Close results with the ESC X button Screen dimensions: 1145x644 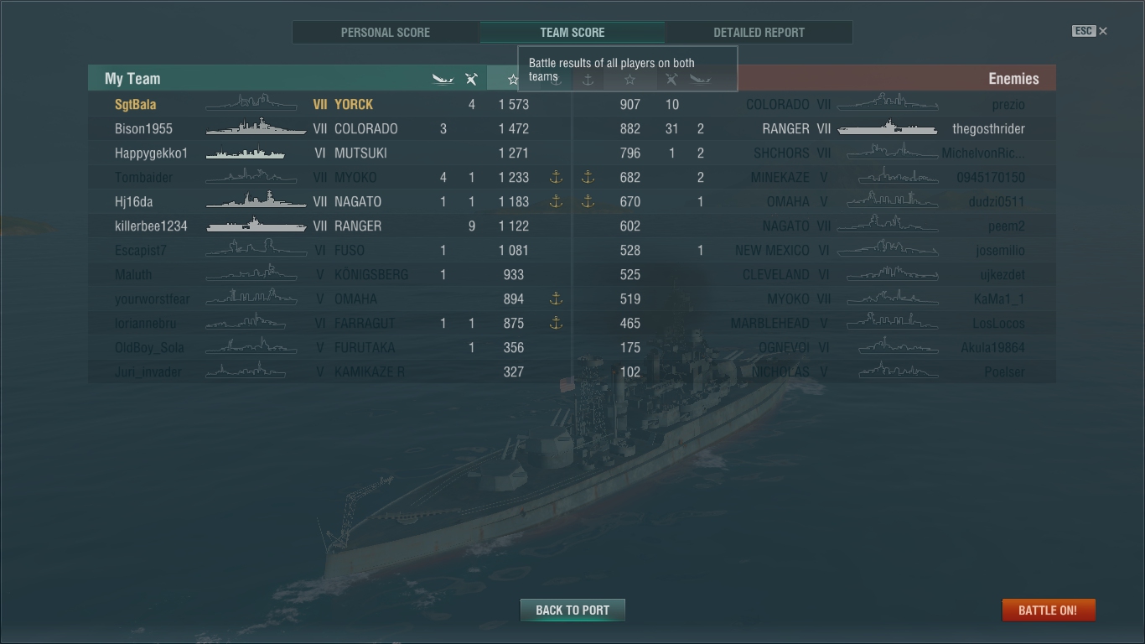tap(1091, 31)
